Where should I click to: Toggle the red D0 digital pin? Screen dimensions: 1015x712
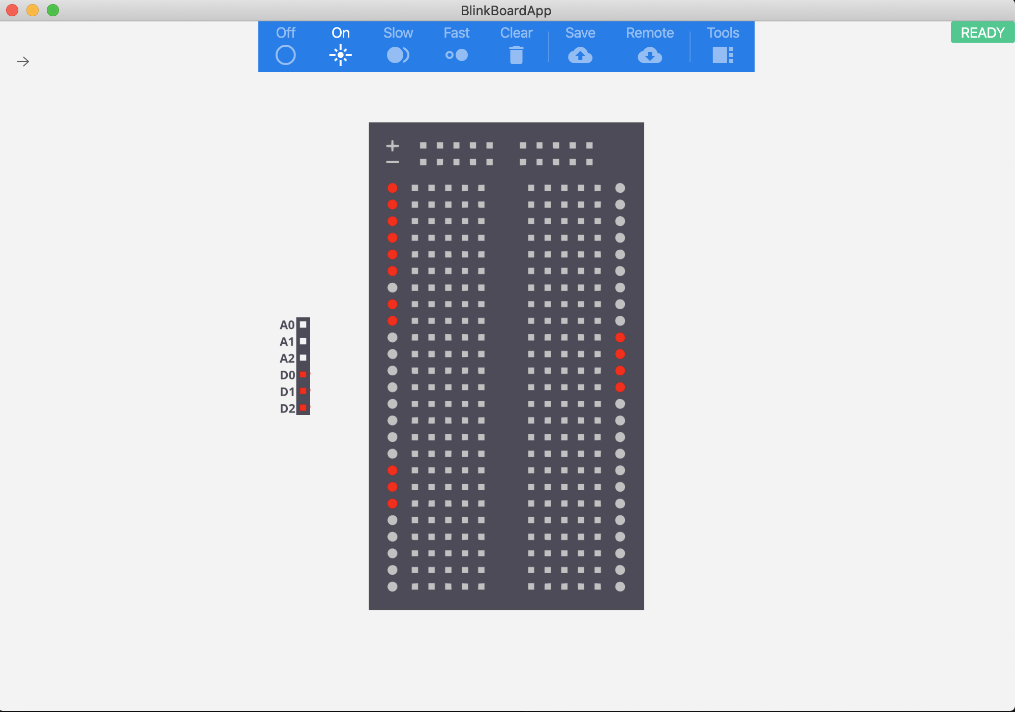(x=303, y=375)
